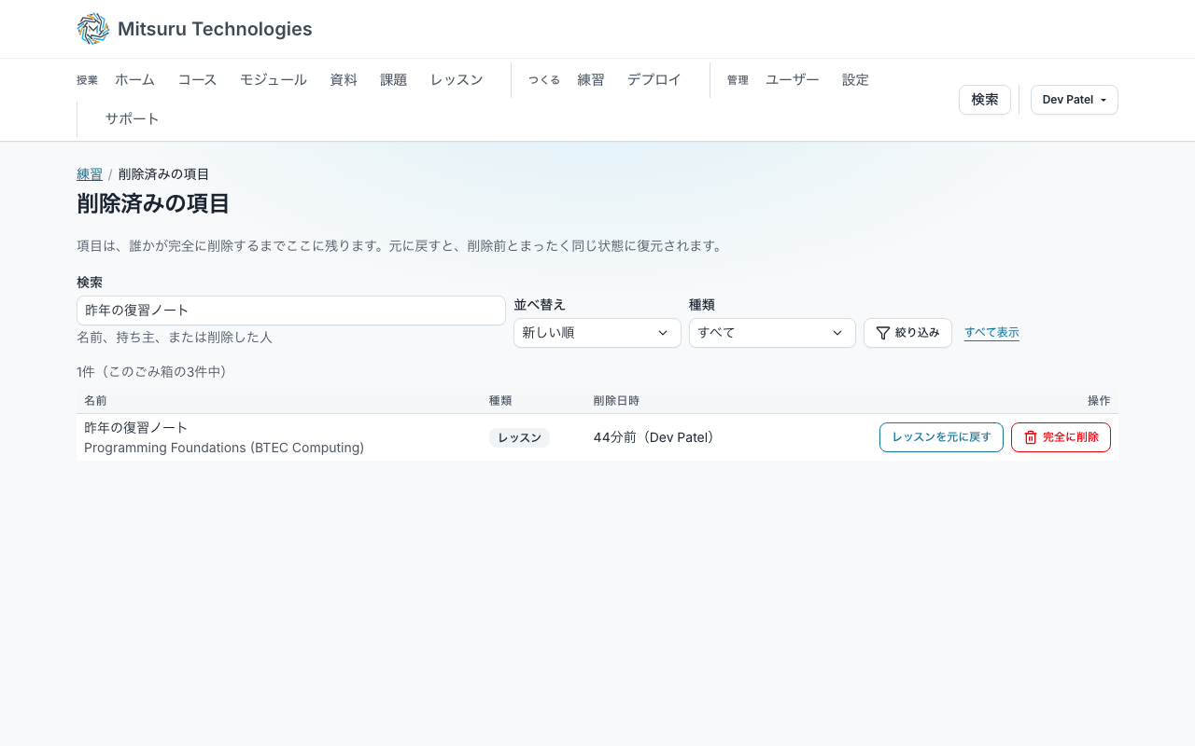The image size is (1195, 746).
Task: Click the 検索 button in header
Action: coord(985,100)
